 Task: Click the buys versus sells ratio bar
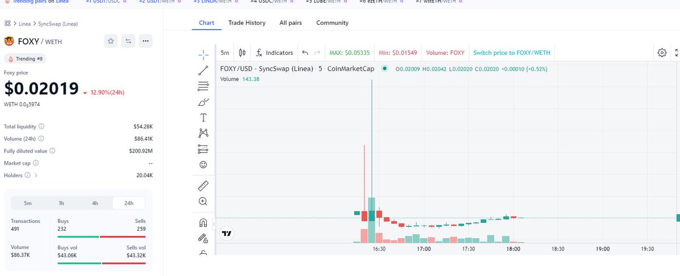coord(101,236)
